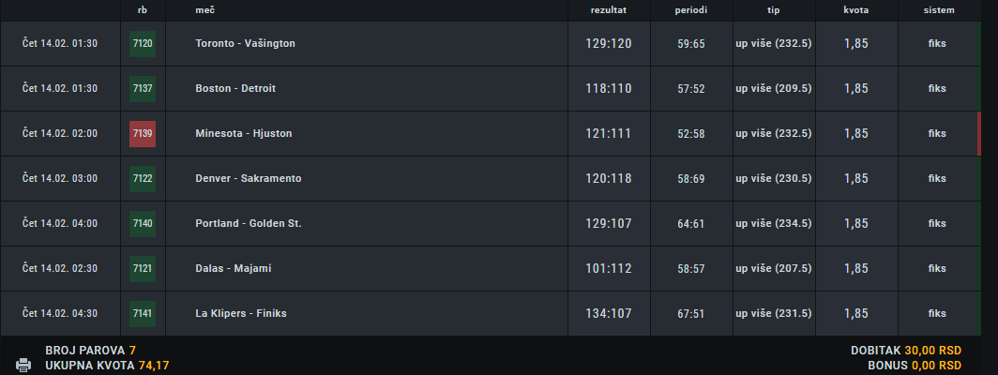The width and height of the screenshot is (998, 375).
Task: Select the green 7122 match number badge
Action: [x=143, y=179]
